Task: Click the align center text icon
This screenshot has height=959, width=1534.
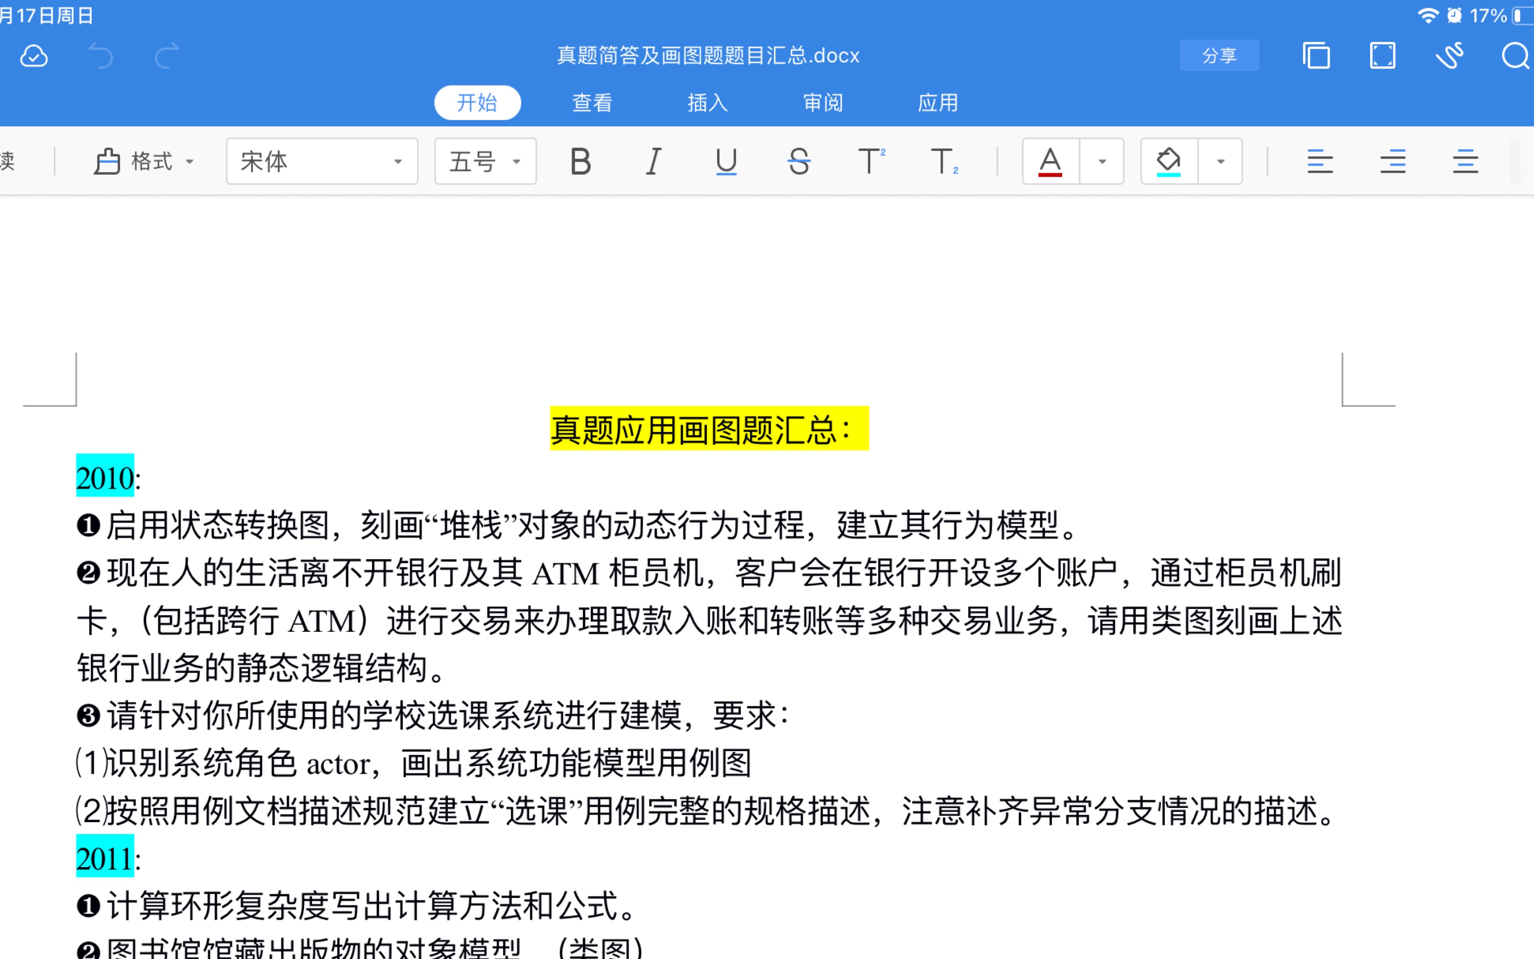Action: (x=1393, y=161)
